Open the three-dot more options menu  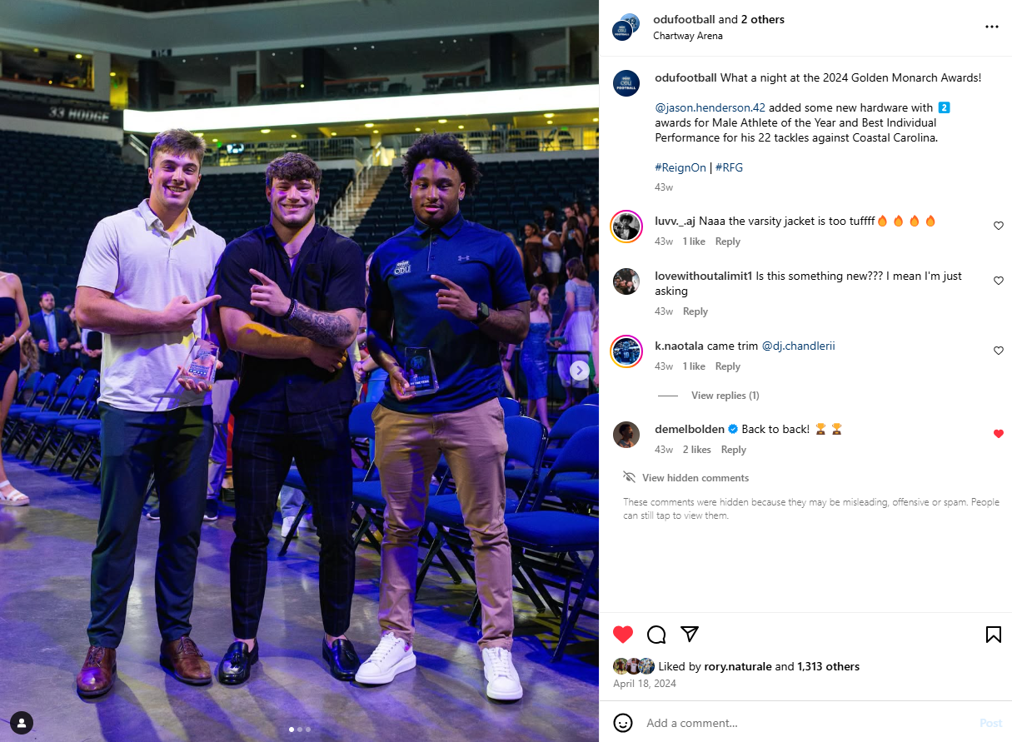pos(991,27)
